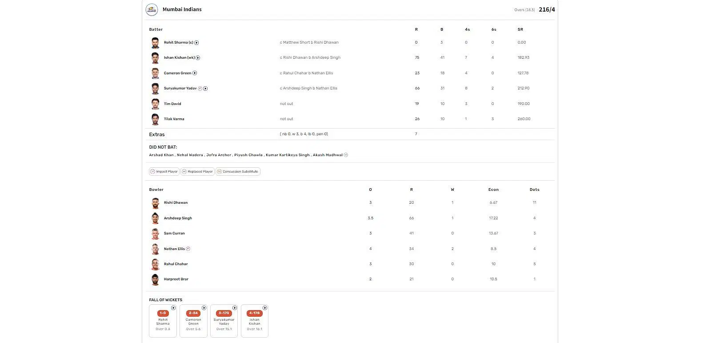Click Suryakumar Yadav's batter avatar
Image resolution: width=704 pixels, height=343 pixels.
tap(155, 89)
